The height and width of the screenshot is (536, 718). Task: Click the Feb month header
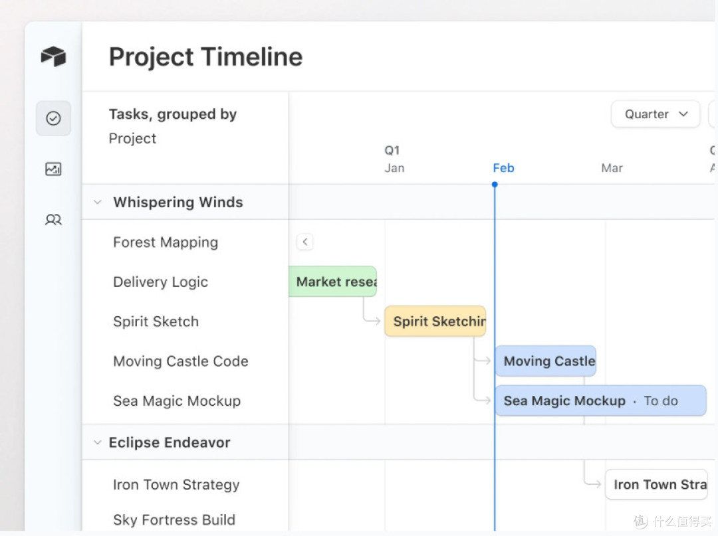coord(503,168)
